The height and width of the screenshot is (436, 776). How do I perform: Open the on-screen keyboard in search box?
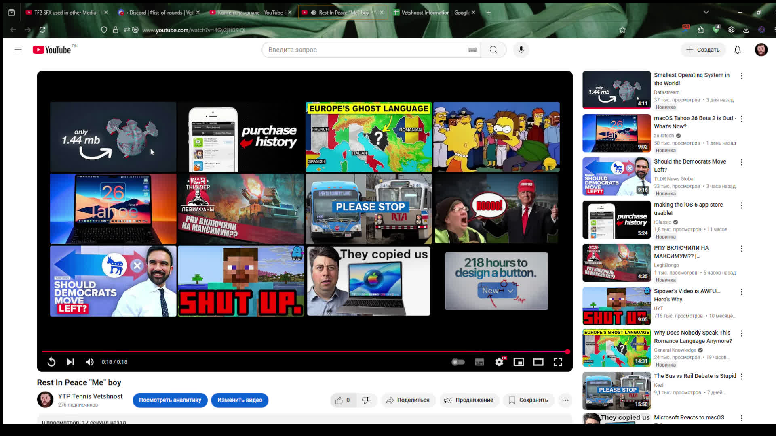tap(472, 50)
